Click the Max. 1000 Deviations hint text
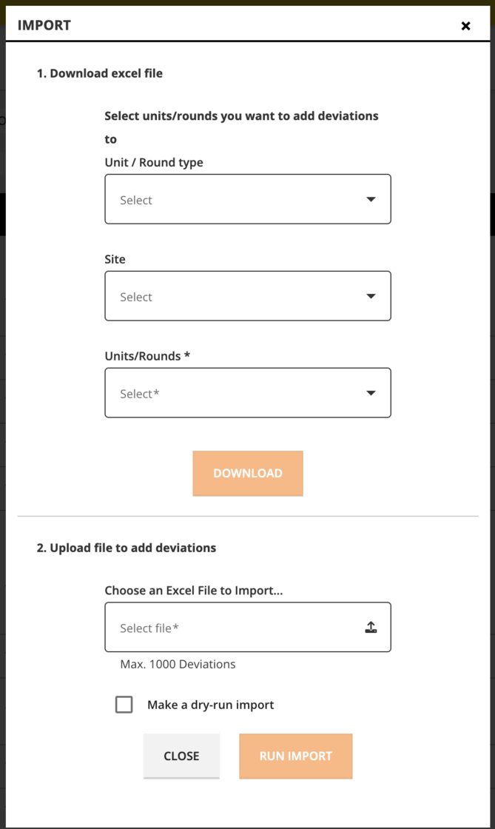Screen dimensions: 495x829 177,664
